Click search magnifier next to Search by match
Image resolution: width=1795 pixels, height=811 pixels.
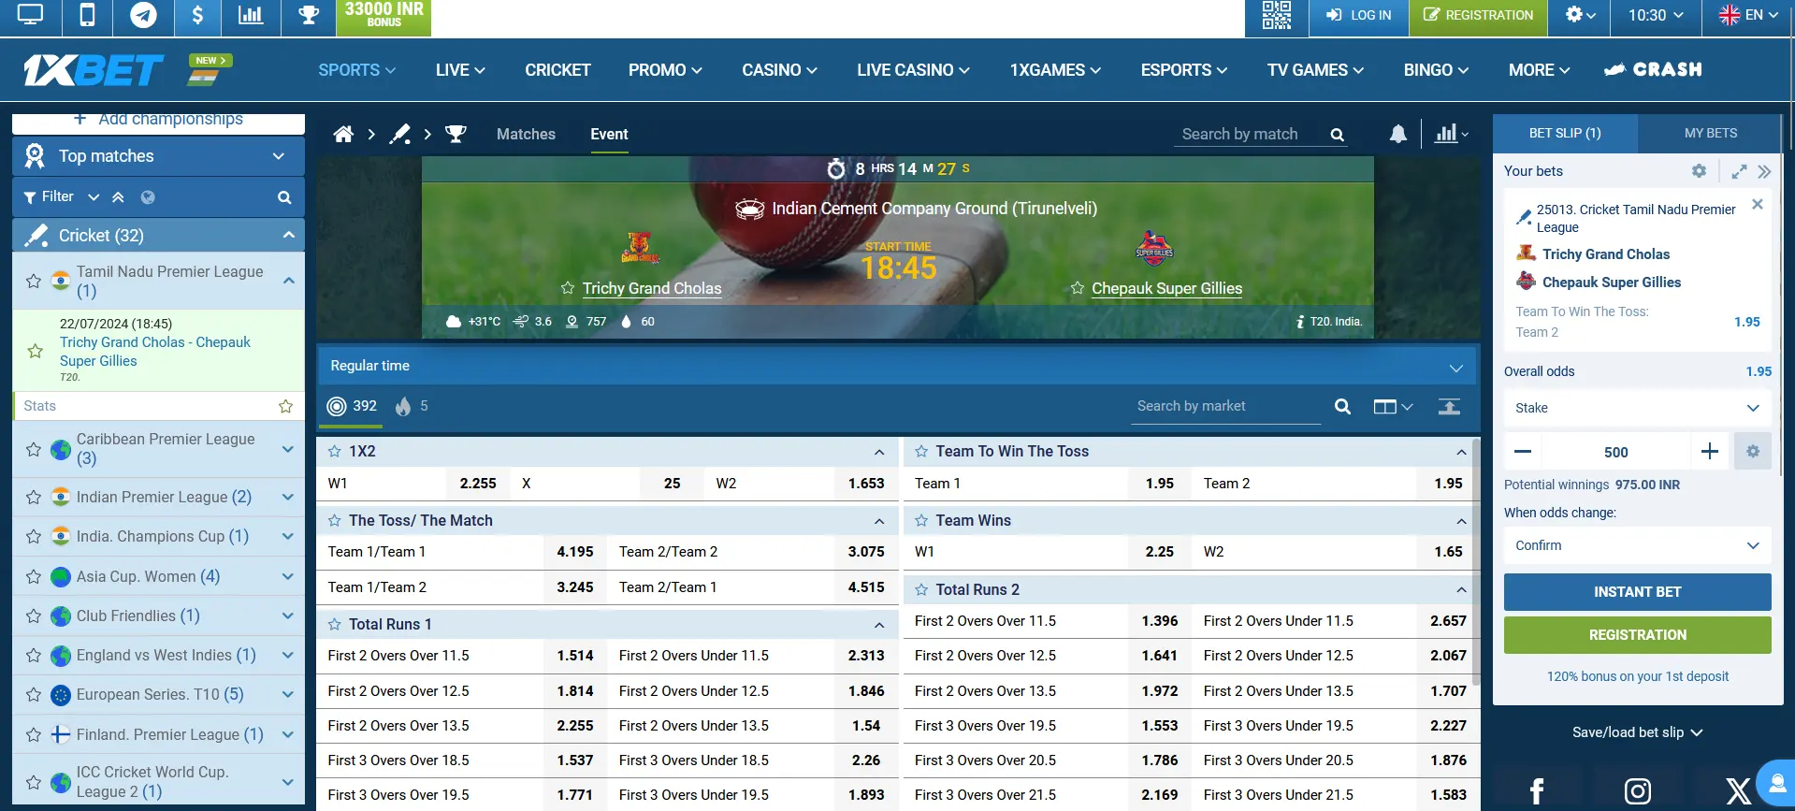1337,135
